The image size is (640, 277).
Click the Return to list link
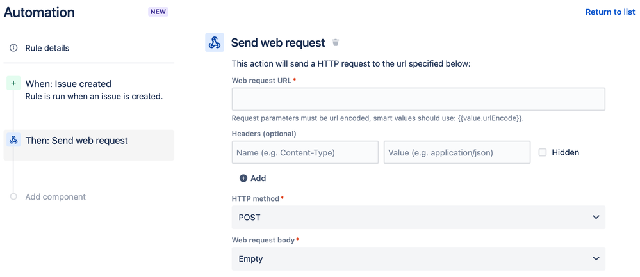point(610,12)
